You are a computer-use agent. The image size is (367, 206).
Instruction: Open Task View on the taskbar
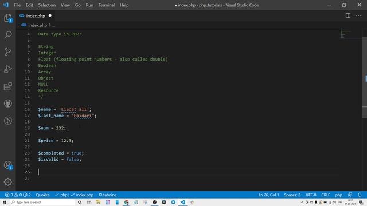(x=89, y=202)
